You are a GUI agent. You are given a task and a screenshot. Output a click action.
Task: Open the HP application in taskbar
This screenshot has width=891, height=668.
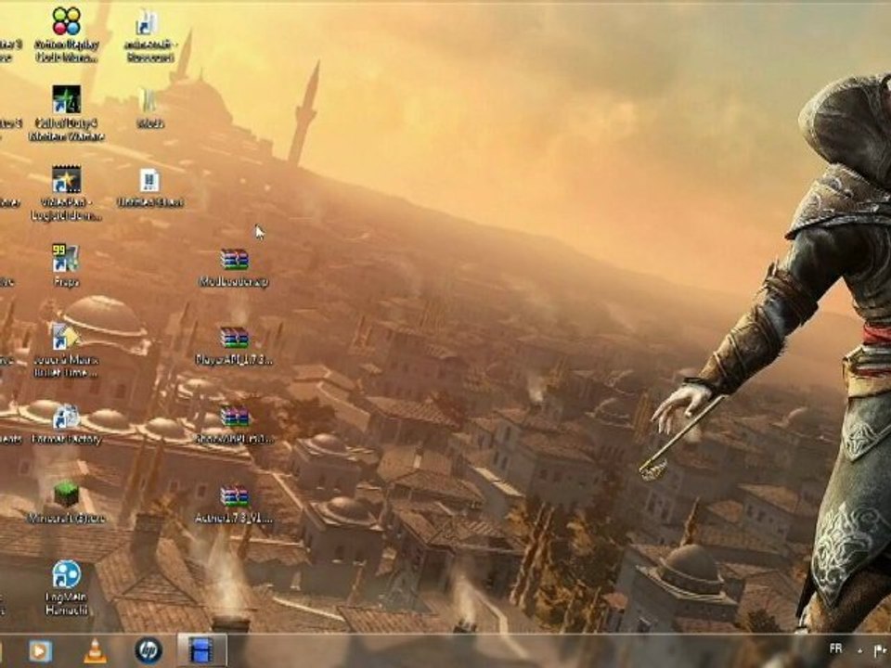point(148,651)
